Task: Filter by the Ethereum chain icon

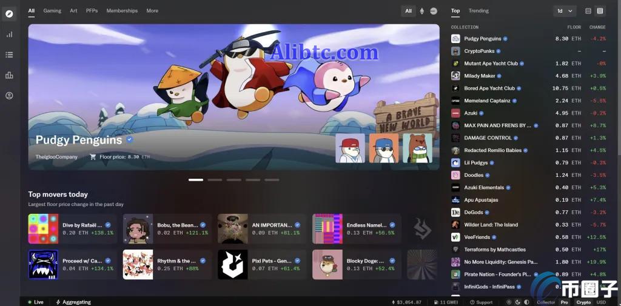Action: click(422, 11)
